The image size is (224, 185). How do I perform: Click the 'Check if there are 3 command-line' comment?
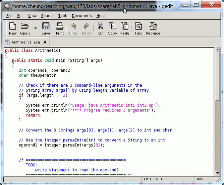click(81, 85)
